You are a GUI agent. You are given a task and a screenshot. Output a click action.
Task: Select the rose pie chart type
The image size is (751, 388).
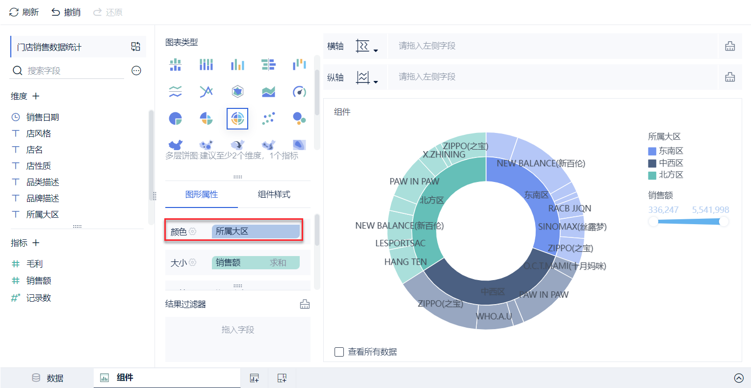pyautogui.click(x=207, y=118)
